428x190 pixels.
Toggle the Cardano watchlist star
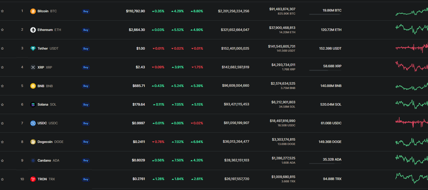2,161
